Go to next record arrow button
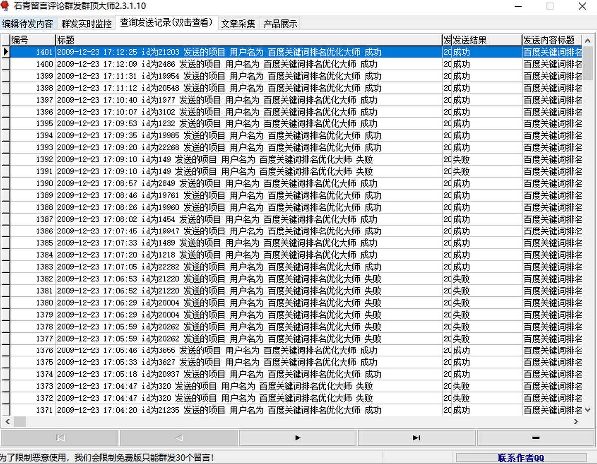 298,438
